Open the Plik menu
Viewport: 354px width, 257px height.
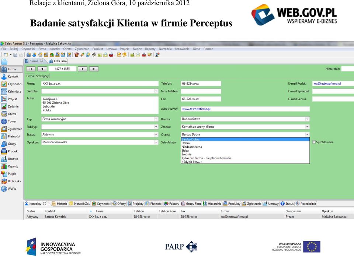click(x=4, y=49)
